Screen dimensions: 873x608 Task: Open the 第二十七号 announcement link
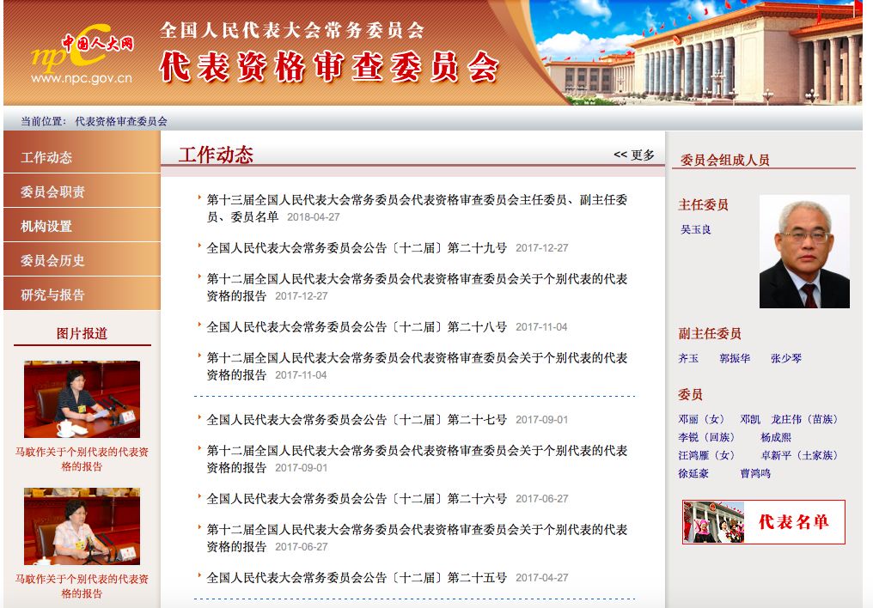[357, 419]
